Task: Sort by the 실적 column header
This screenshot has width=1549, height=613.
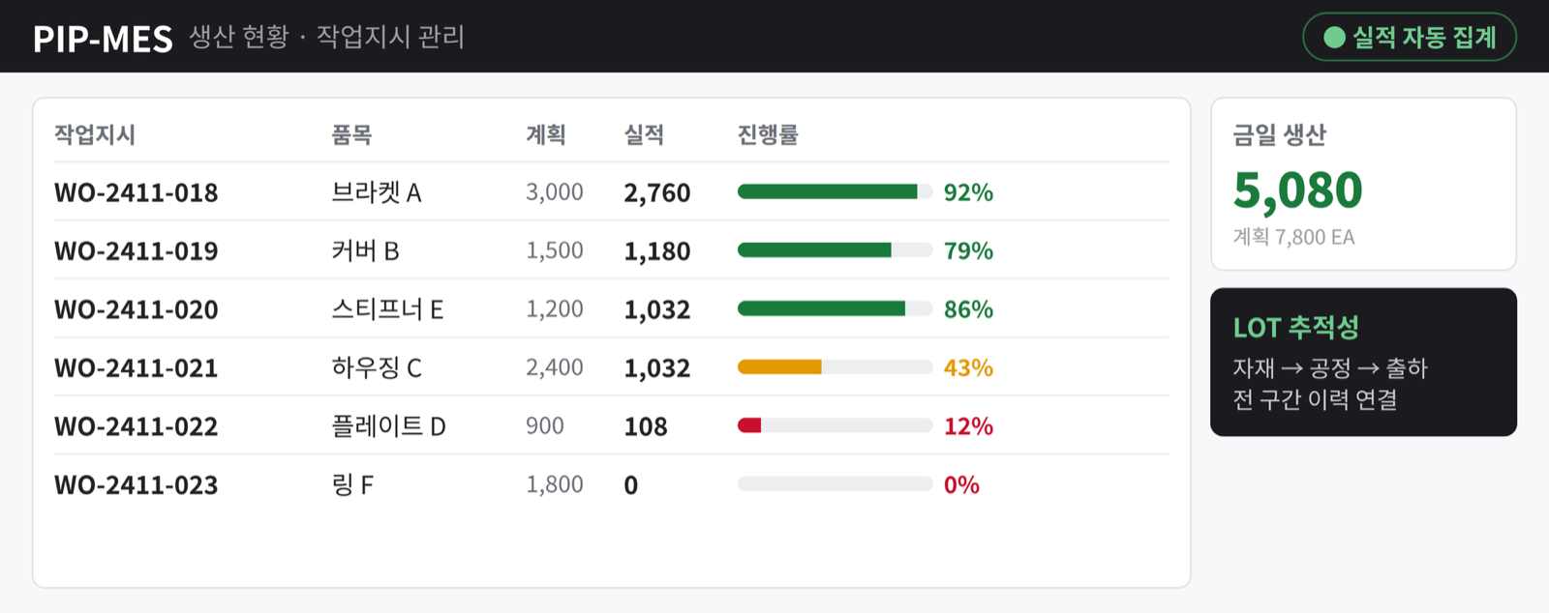Action: point(644,134)
